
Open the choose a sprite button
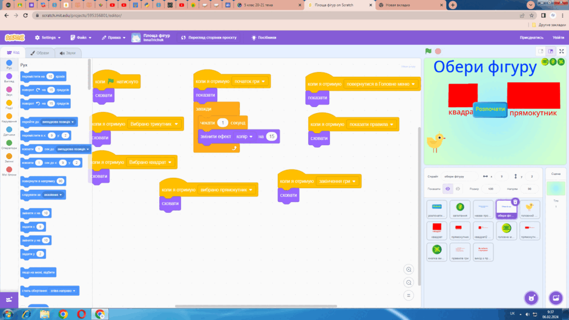pos(531,298)
